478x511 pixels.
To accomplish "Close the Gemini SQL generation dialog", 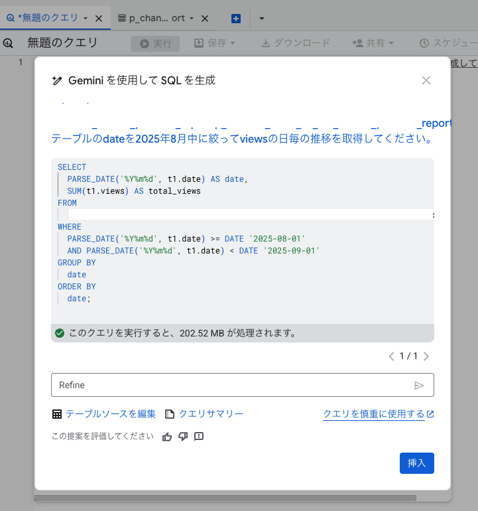I will tap(426, 80).
